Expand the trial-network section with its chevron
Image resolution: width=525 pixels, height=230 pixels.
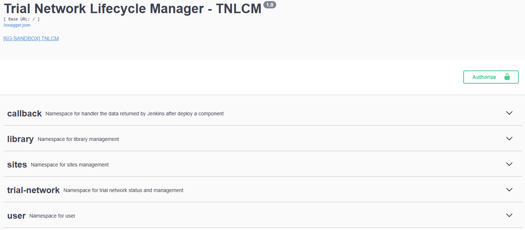(x=509, y=189)
